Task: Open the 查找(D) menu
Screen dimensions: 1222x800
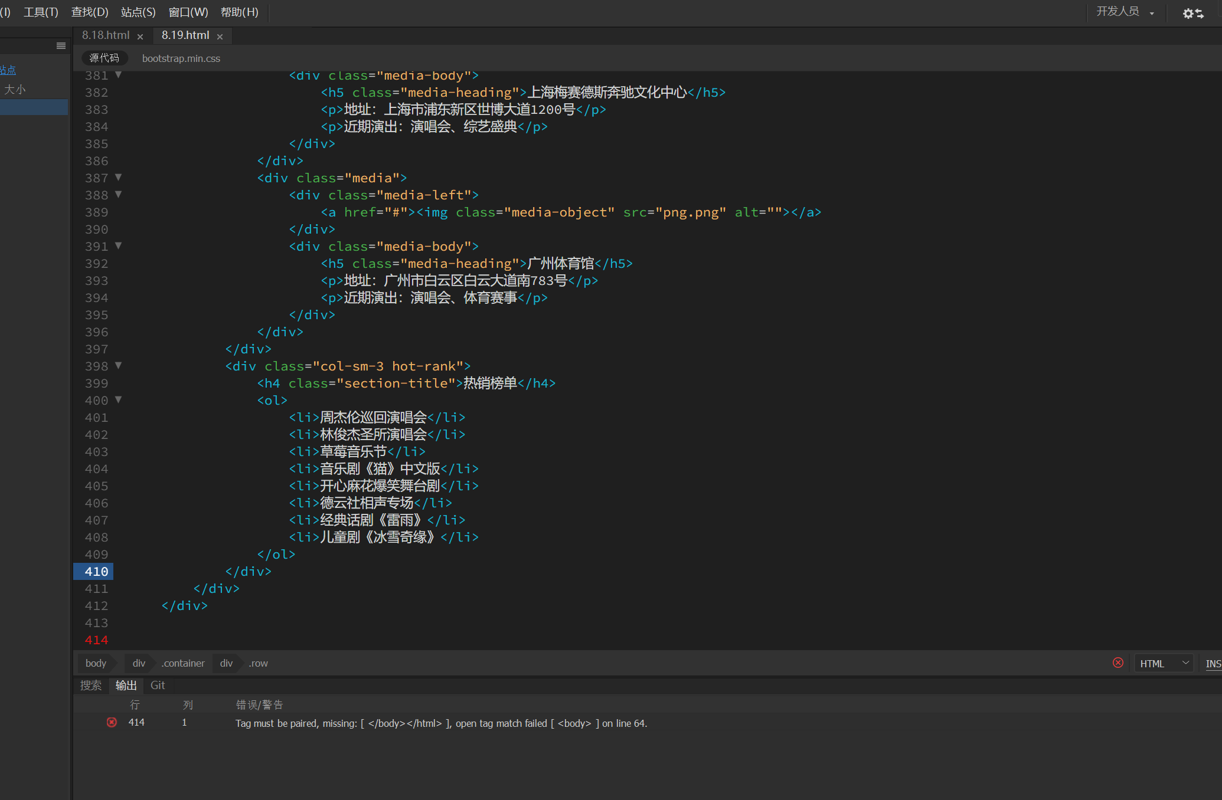Action: (x=90, y=12)
